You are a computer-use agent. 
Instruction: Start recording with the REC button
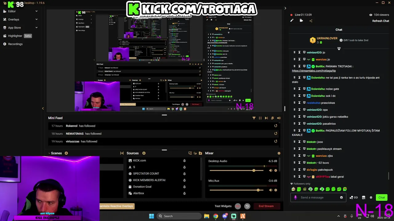point(238,206)
